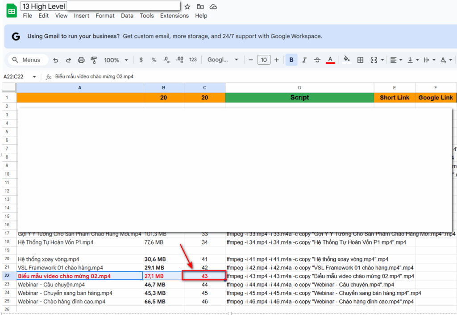Click the font size field showing 10
Viewport: 457px width, 315px height.
[x=264, y=60]
